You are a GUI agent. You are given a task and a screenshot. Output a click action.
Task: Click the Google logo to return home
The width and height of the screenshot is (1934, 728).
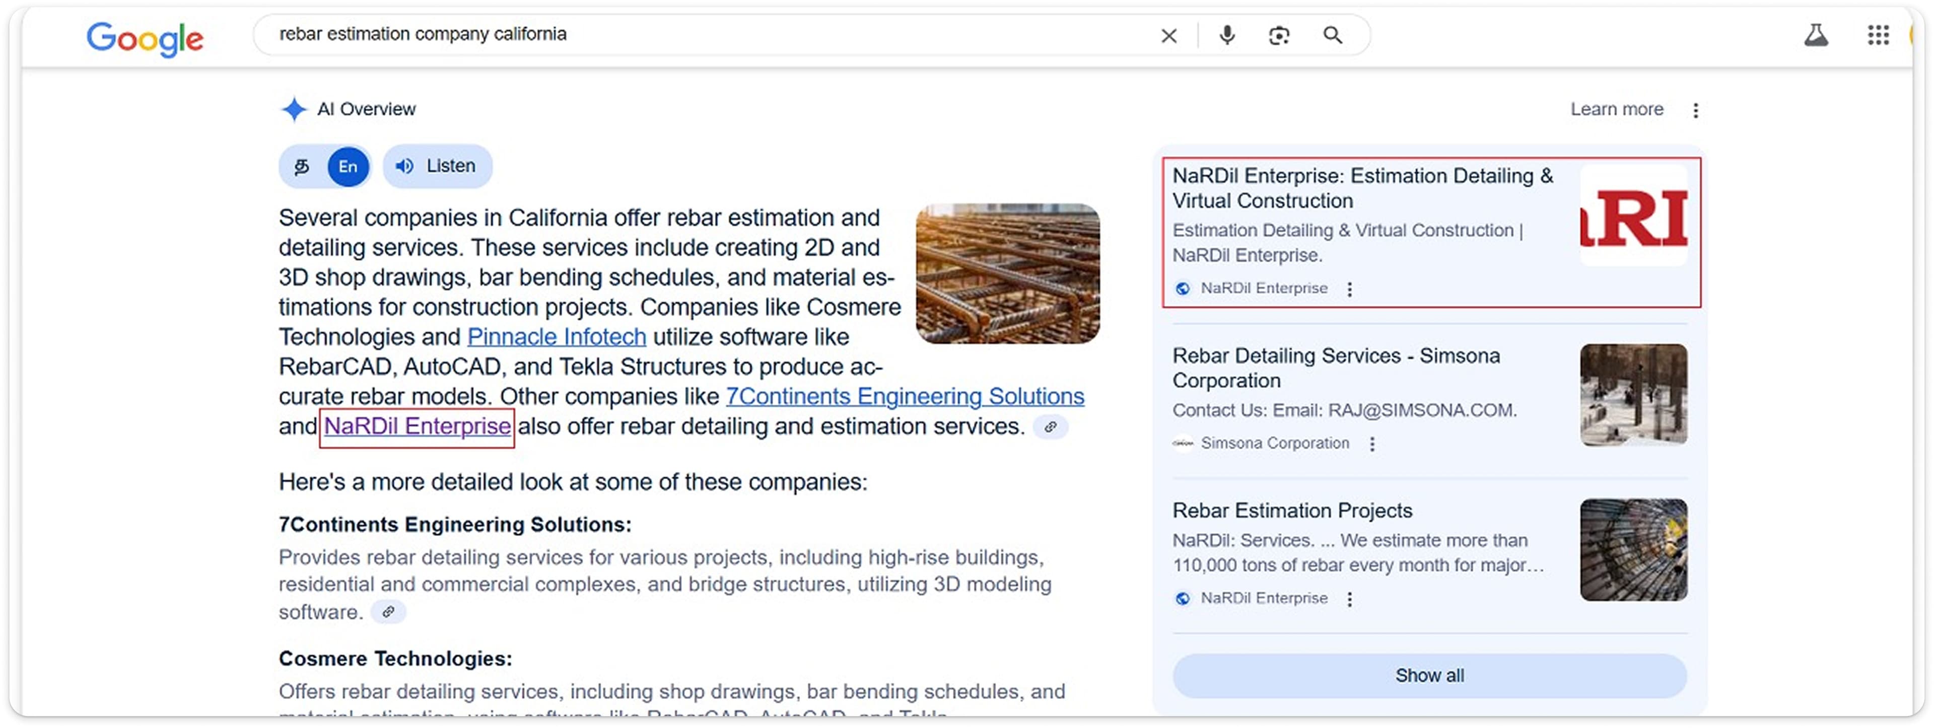pos(145,38)
